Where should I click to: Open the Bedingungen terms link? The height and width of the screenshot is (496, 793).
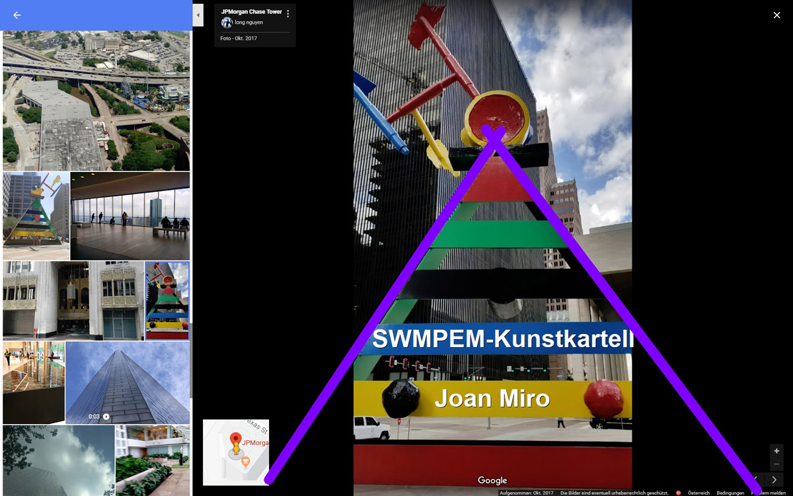coord(730,493)
